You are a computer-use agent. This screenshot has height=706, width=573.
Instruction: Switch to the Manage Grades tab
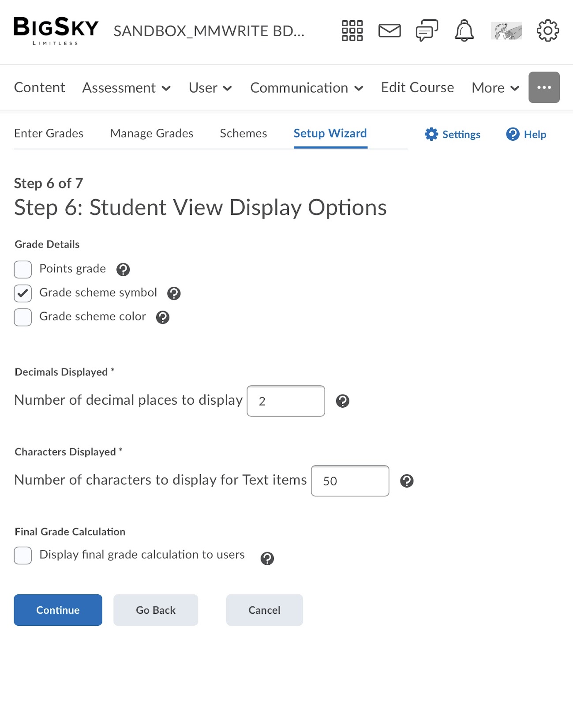point(152,133)
